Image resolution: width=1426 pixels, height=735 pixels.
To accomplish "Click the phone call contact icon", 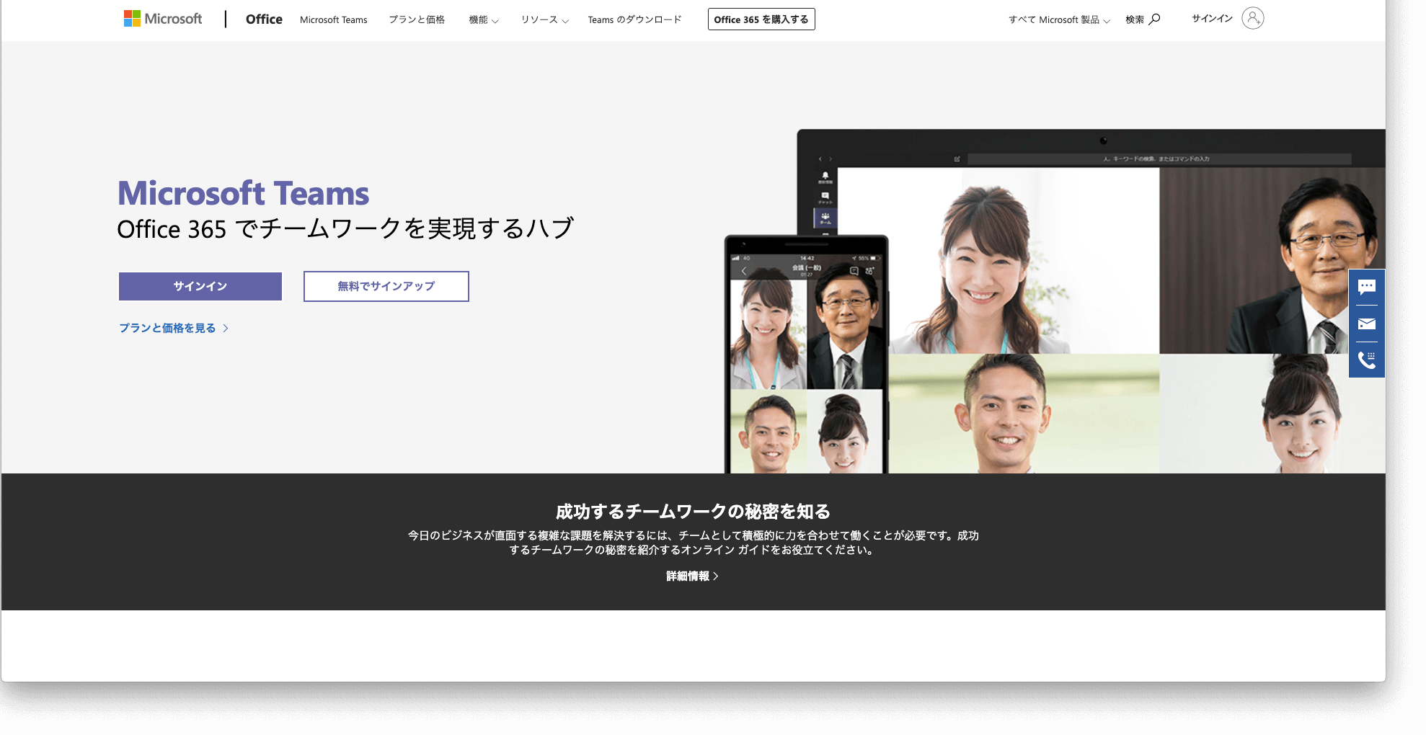I will pyautogui.click(x=1366, y=360).
